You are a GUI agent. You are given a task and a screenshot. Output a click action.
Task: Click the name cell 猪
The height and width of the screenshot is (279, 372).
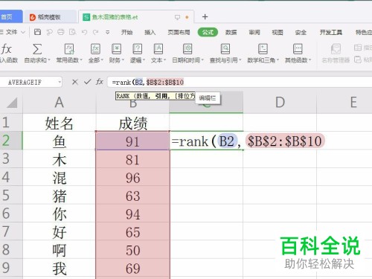pyautogui.click(x=60, y=195)
